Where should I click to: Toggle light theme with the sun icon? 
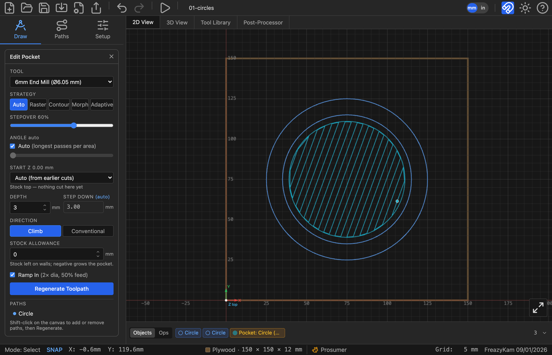(525, 8)
